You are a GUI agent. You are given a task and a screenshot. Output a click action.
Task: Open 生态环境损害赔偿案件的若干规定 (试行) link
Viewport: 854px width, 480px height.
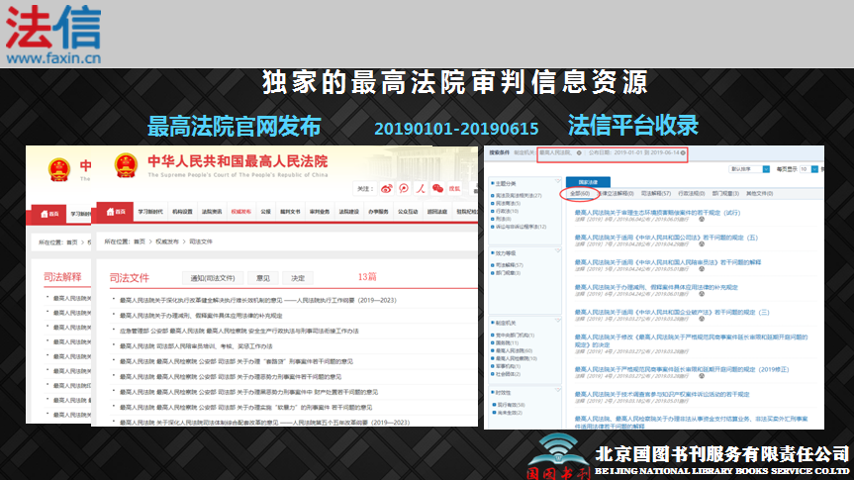(657, 213)
